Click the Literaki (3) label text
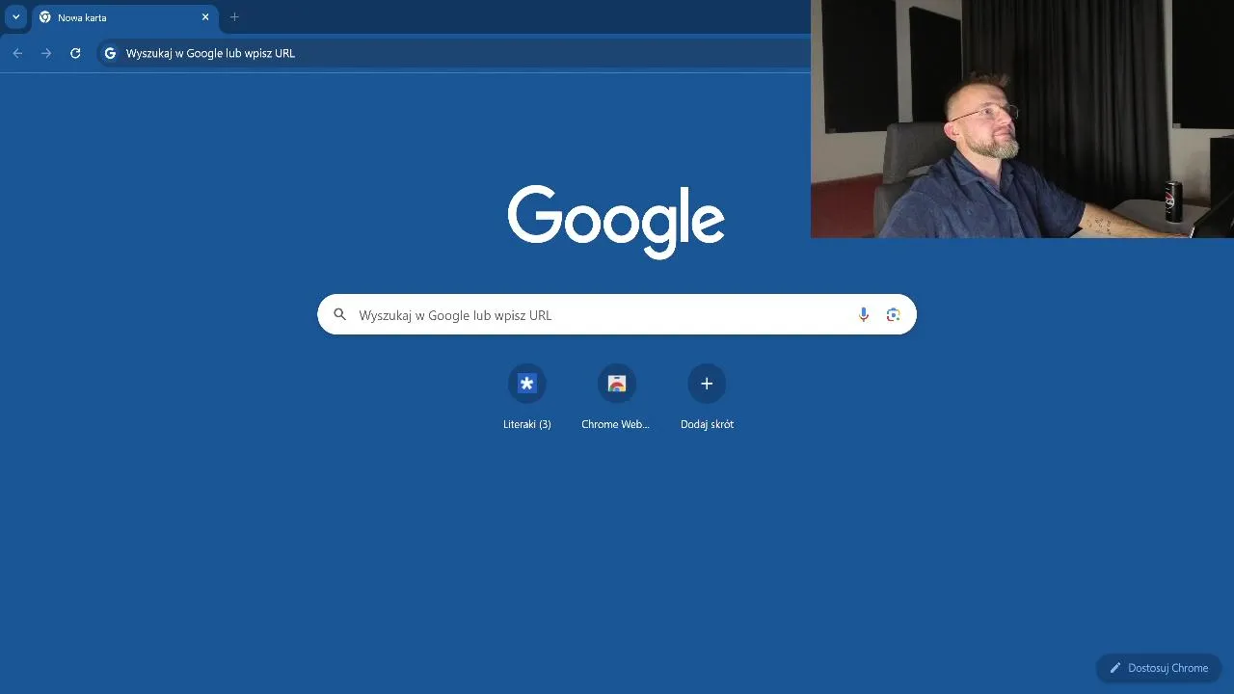1234x694 pixels. click(527, 424)
